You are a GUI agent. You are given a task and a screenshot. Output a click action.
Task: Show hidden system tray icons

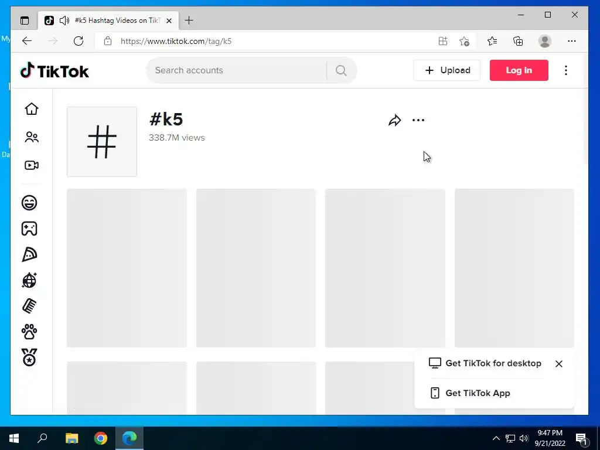[x=496, y=438]
